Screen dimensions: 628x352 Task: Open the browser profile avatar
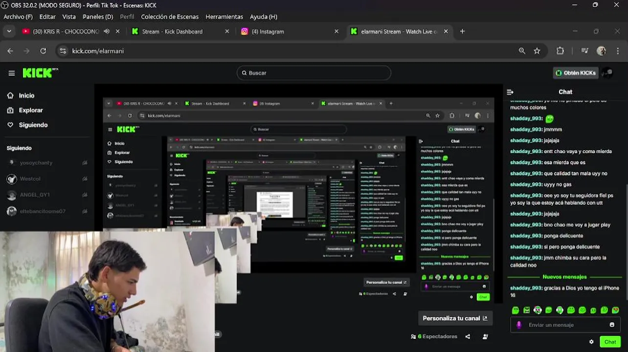[602, 51]
